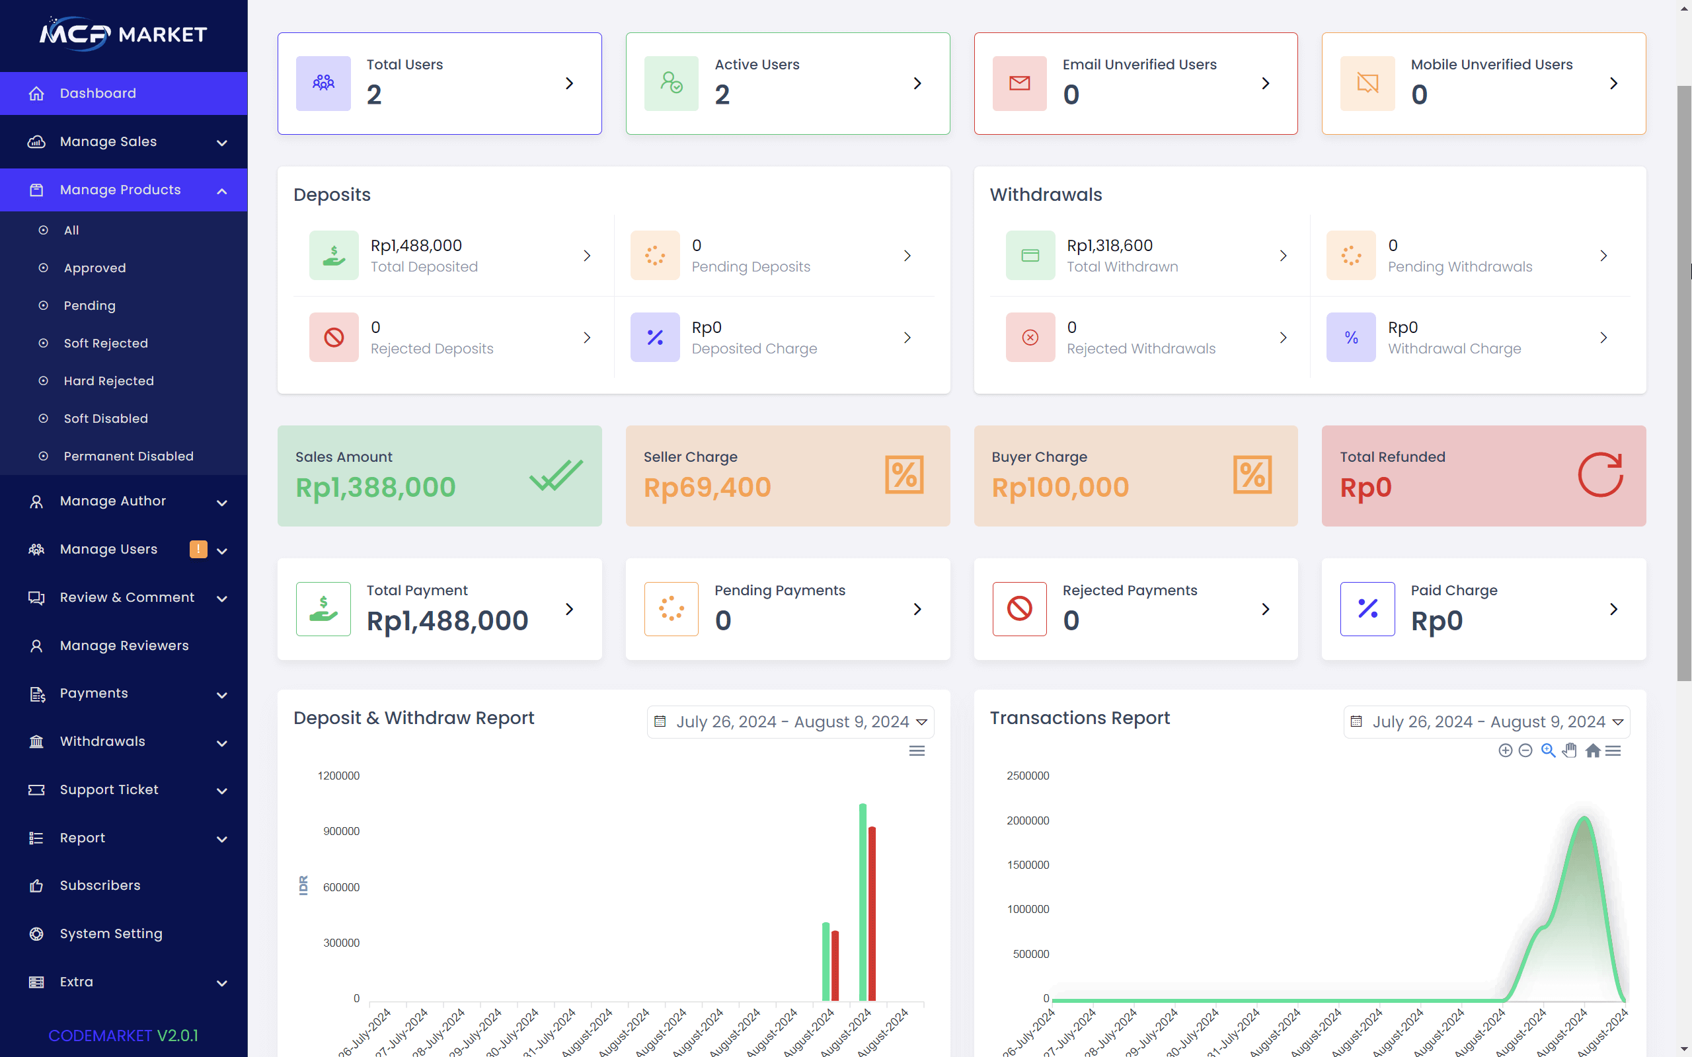Image resolution: width=1692 pixels, height=1057 pixels.
Task: Select the Pending products option
Action: 89,305
